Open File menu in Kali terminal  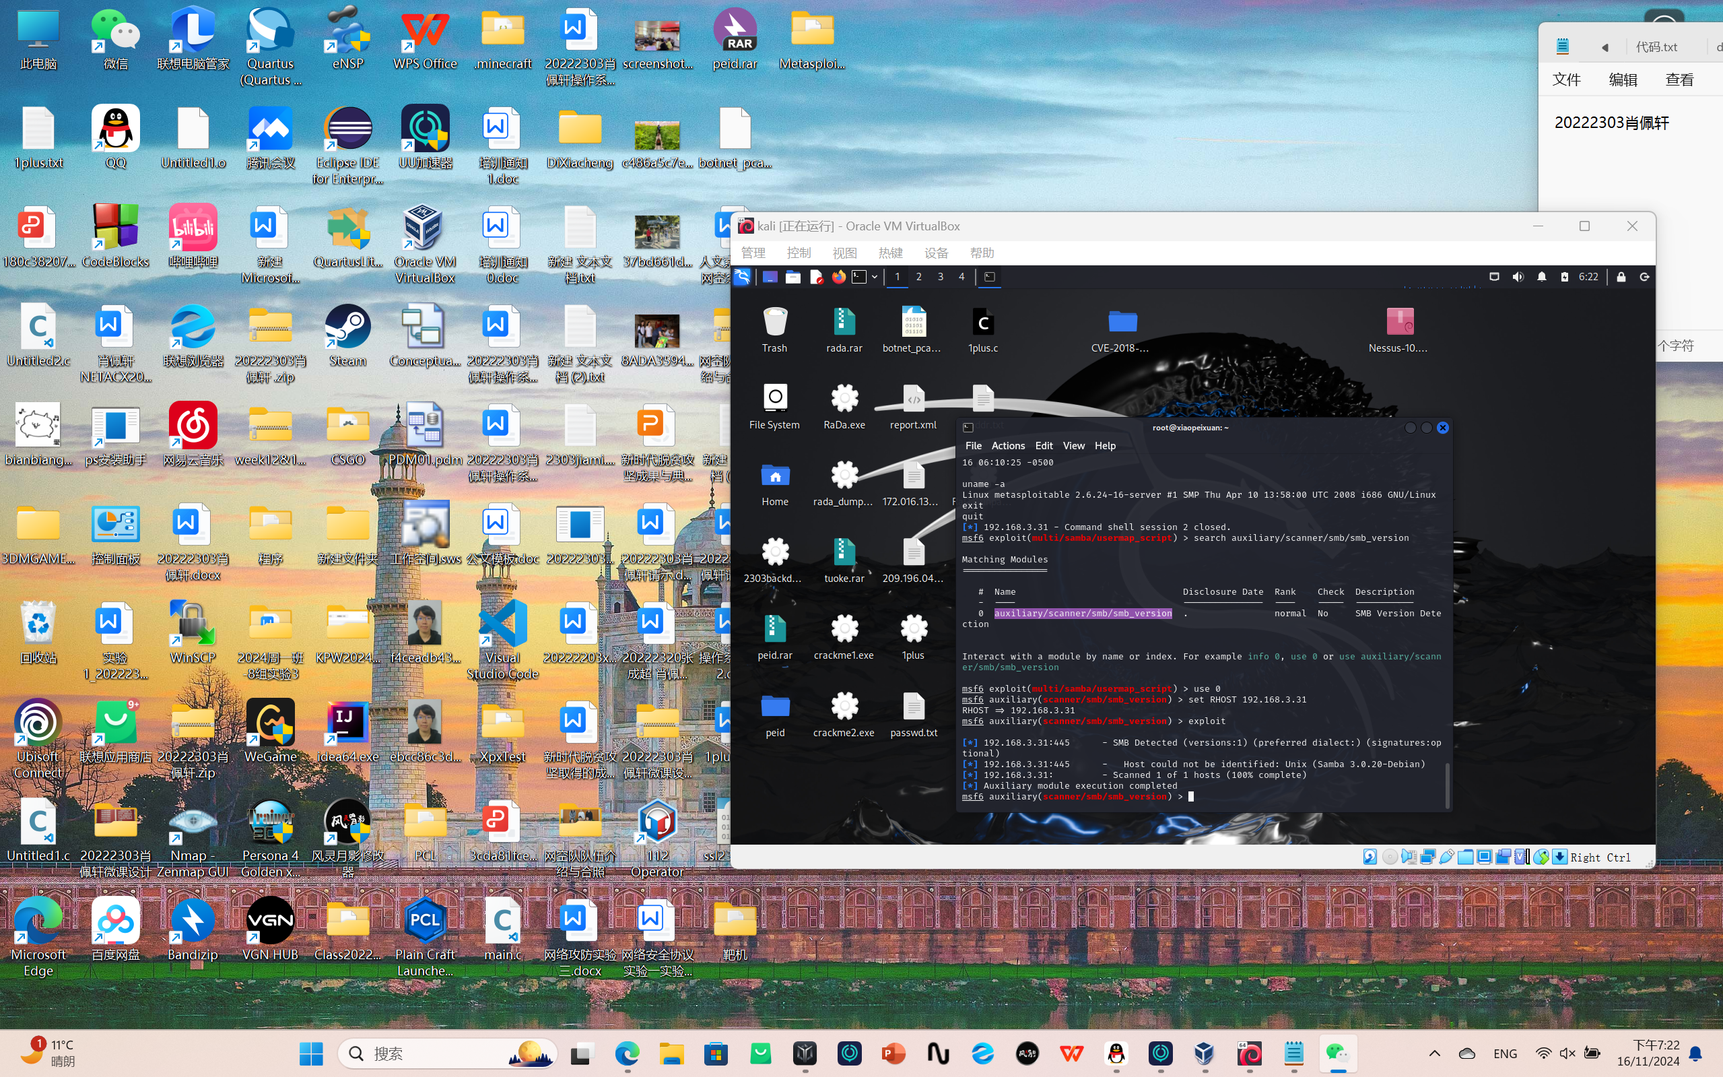(974, 445)
